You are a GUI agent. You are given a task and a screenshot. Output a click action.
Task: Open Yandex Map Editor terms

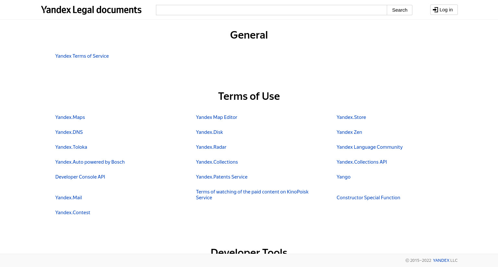217,117
